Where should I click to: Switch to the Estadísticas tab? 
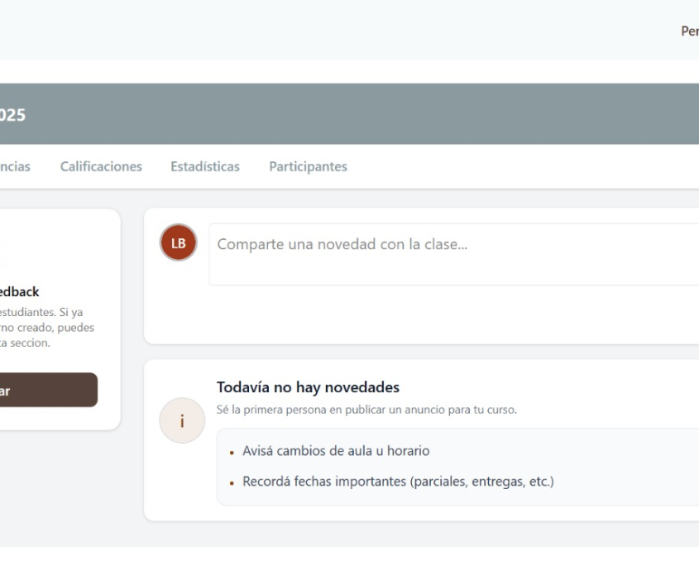pyautogui.click(x=205, y=166)
